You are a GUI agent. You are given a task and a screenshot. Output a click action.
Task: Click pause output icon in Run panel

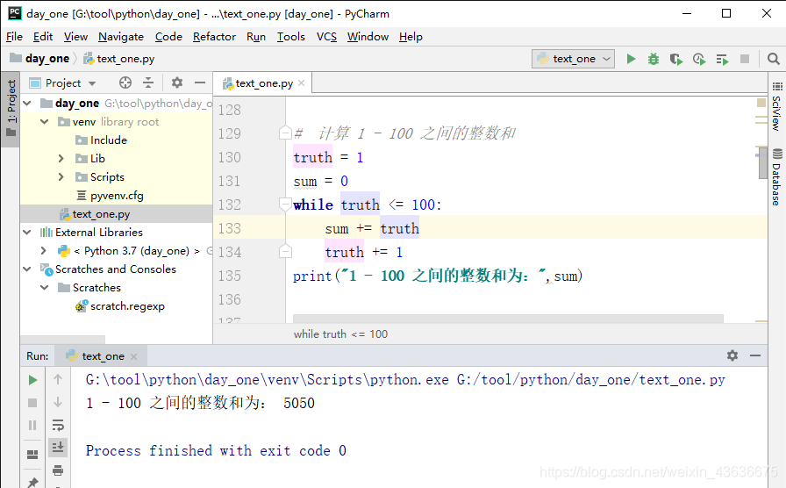[x=32, y=426]
